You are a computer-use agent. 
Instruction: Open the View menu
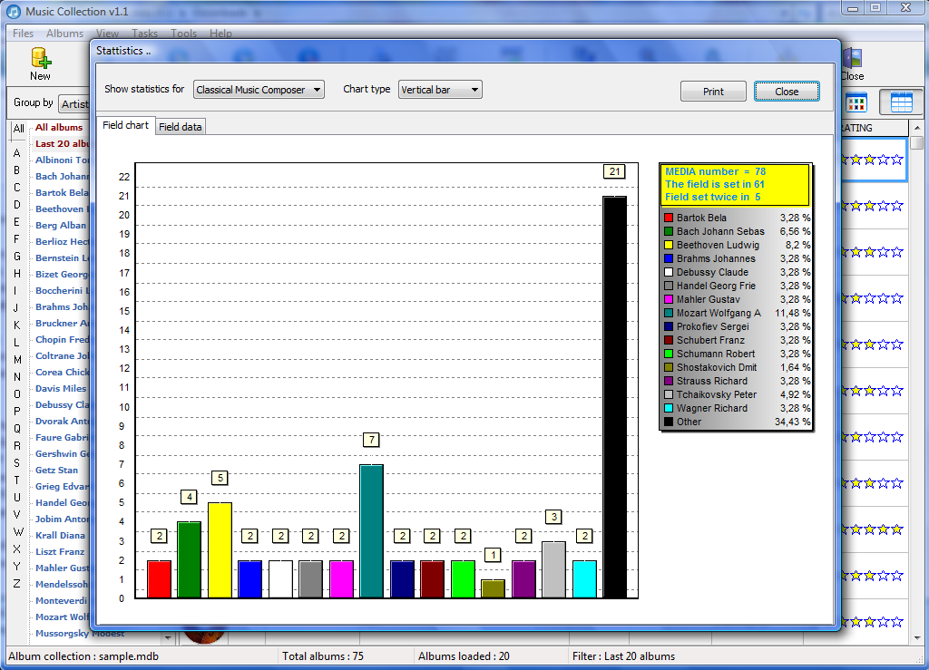point(107,34)
